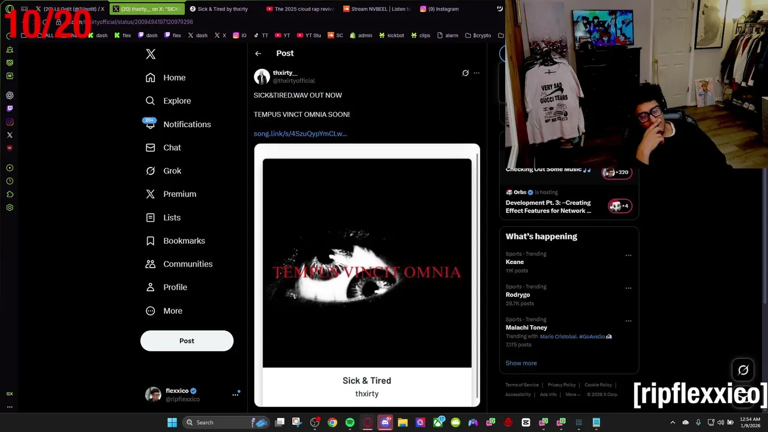Open SC SoundCloud bookmark

click(335, 35)
